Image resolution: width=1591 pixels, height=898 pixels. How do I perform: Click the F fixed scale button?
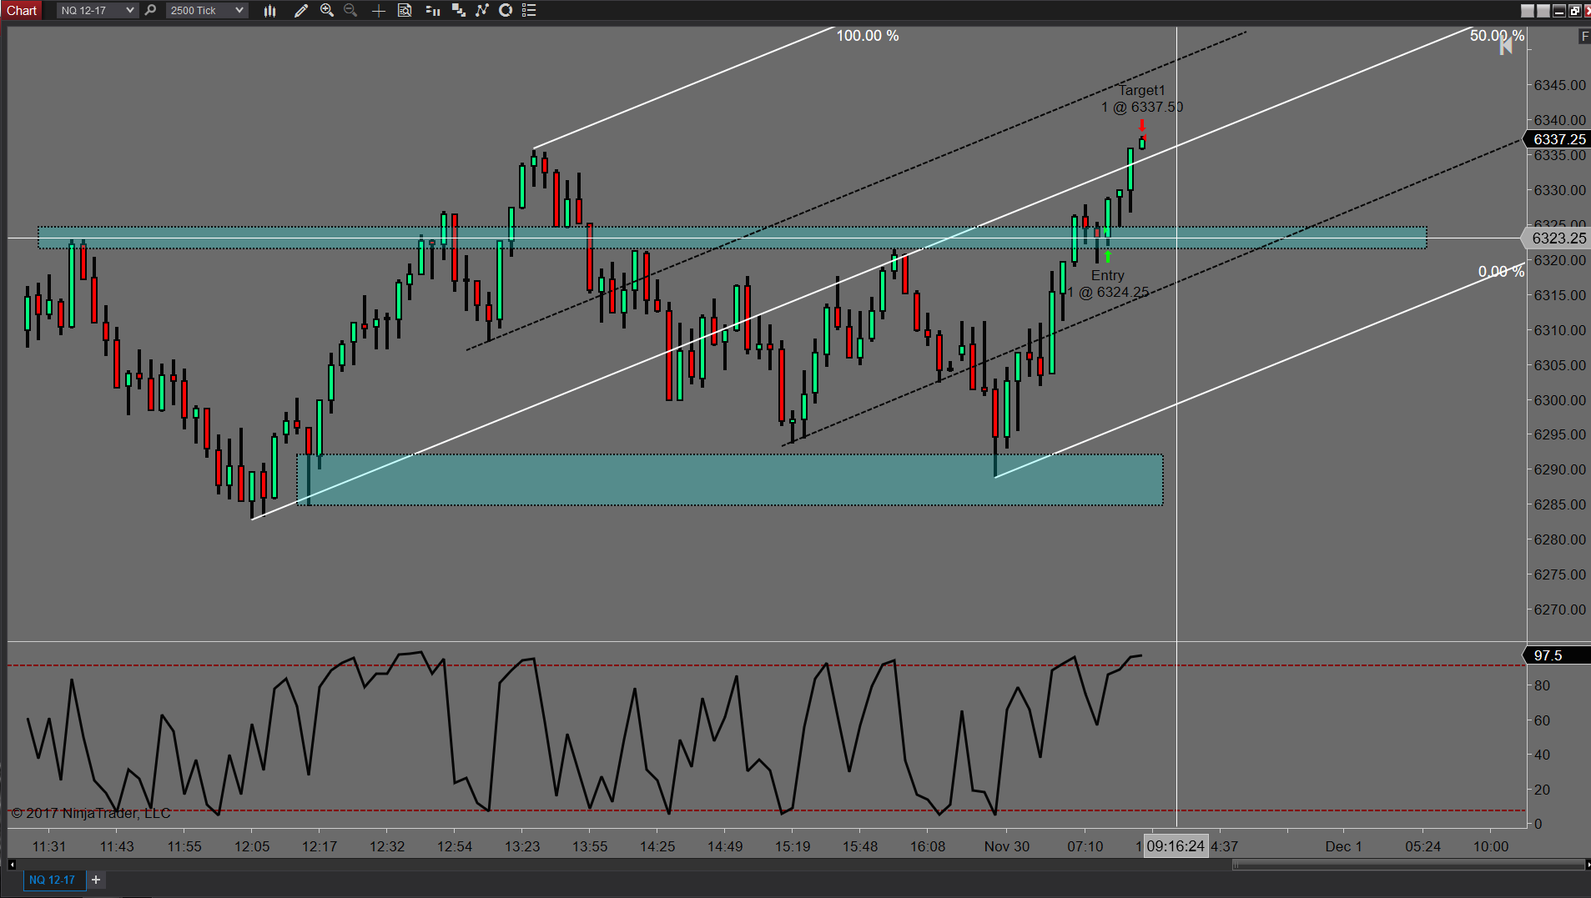1584,37
